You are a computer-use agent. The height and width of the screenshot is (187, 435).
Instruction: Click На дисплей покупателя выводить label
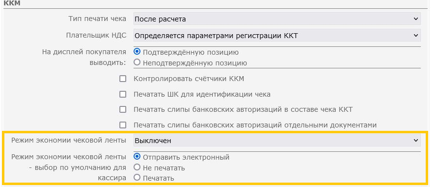pos(84,57)
